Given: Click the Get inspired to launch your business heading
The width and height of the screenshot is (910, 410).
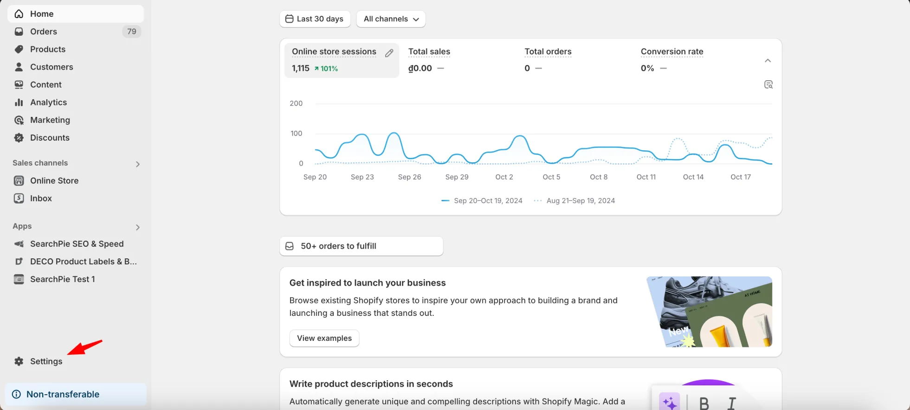Looking at the screenshot, I should [368, 283].
